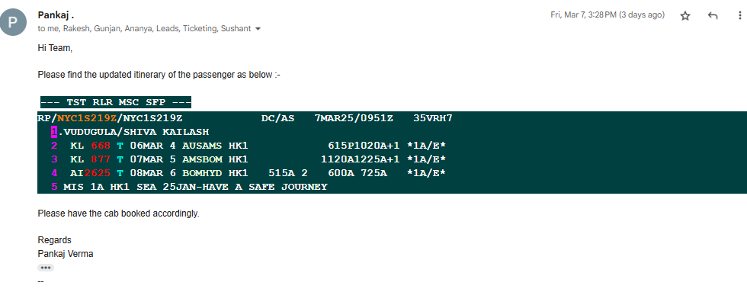Star this email from Pankaj

coord(685,16)
